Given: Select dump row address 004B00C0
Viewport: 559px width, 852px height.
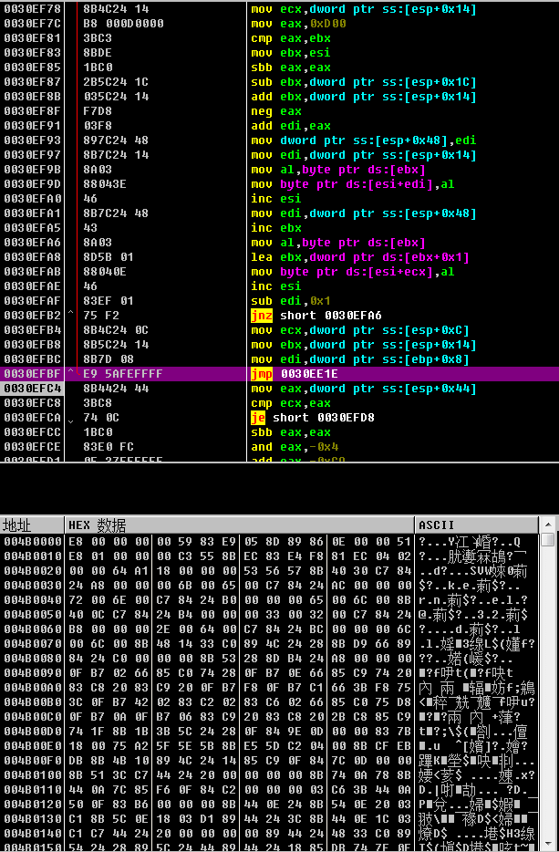Looking at the screenshot, I should (x=32, y=717).
